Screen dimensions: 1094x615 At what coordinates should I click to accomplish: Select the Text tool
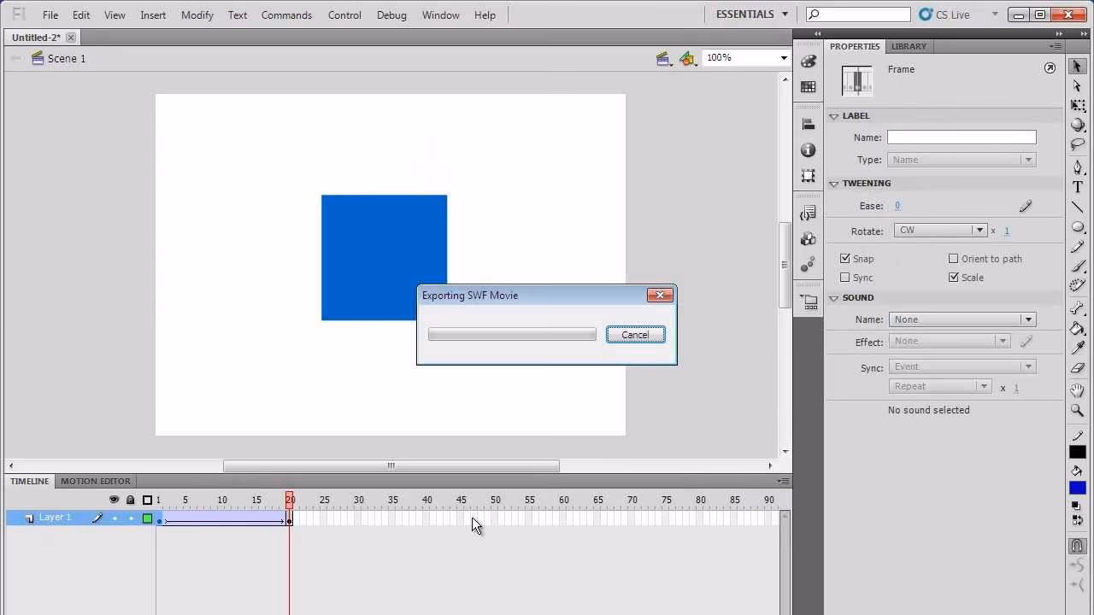(1077, 186)
